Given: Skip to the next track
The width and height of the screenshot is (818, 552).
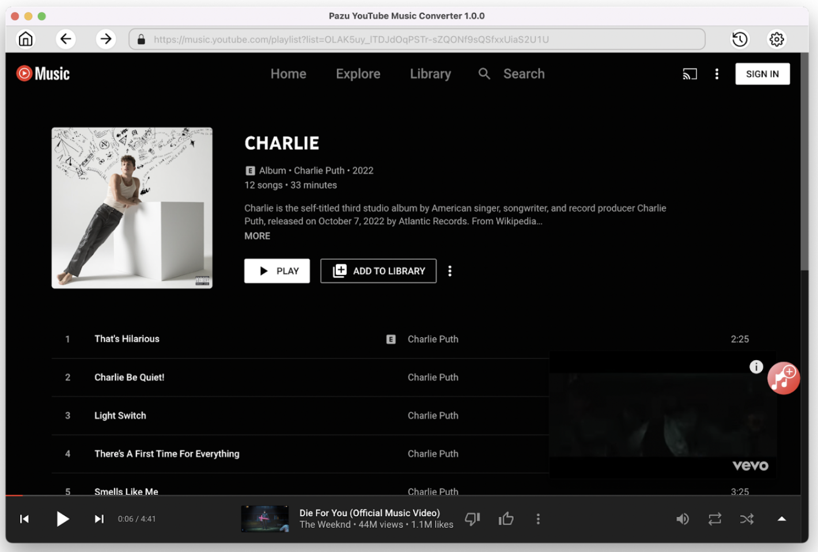Looking at the screenshot, I should tap(99, 519).
